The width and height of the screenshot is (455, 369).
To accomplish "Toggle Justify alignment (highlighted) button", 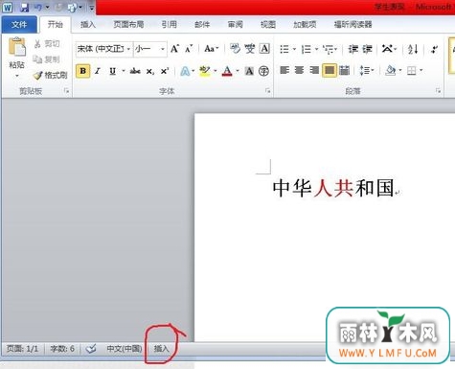I will 330,70.
